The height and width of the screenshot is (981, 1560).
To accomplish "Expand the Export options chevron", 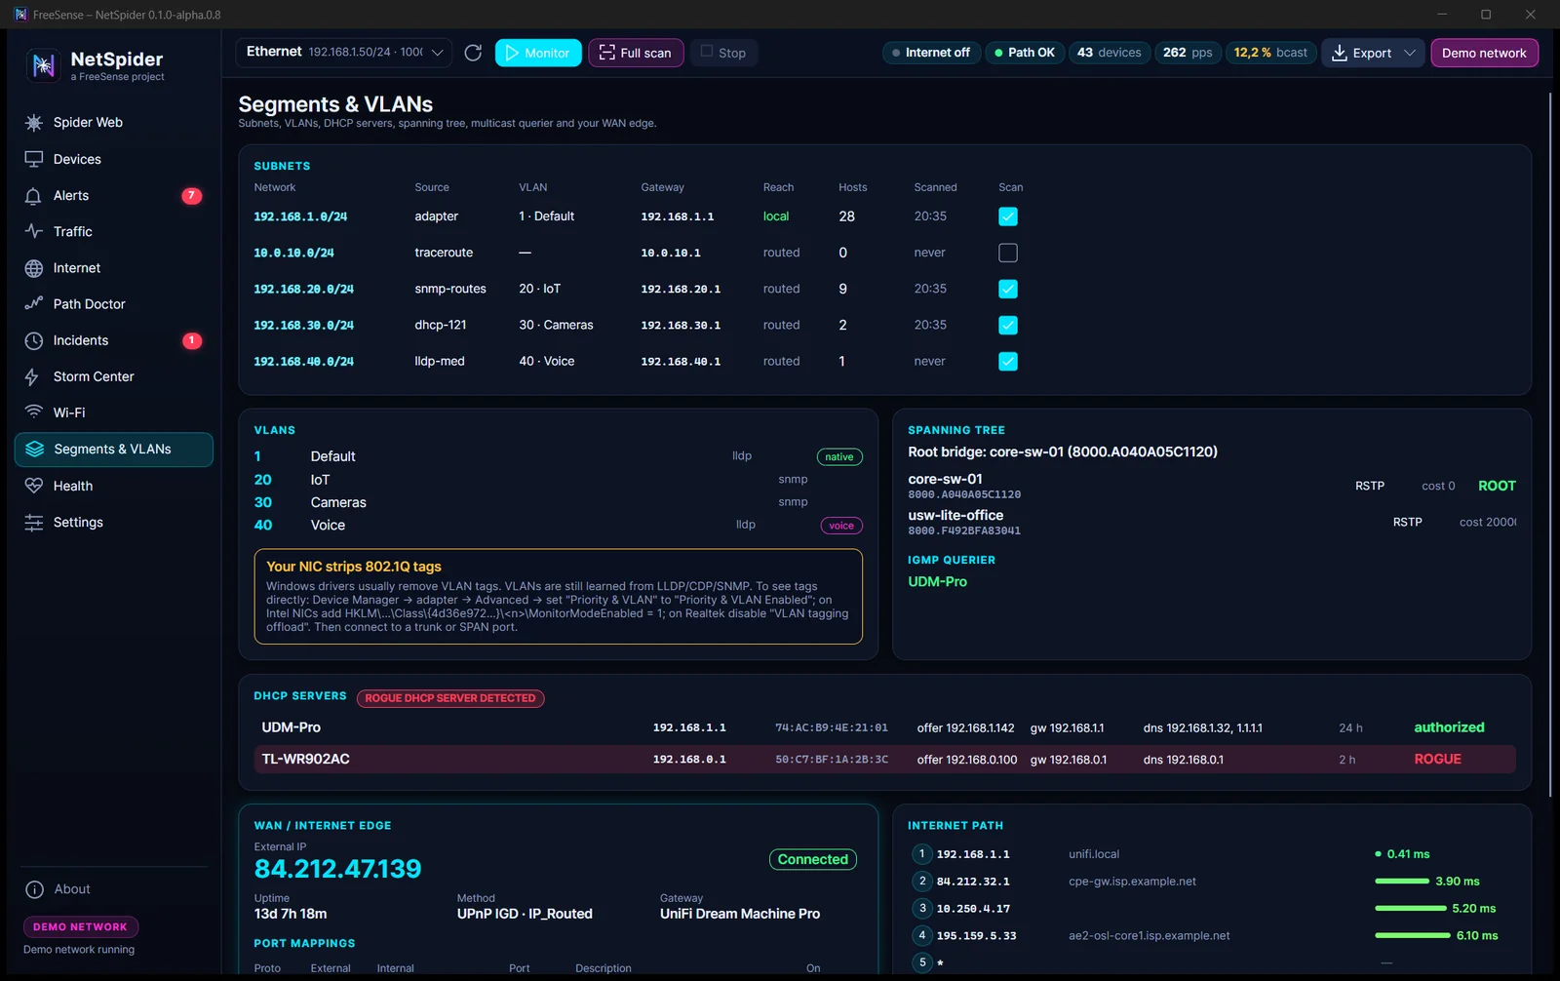I will [1410, 53].
